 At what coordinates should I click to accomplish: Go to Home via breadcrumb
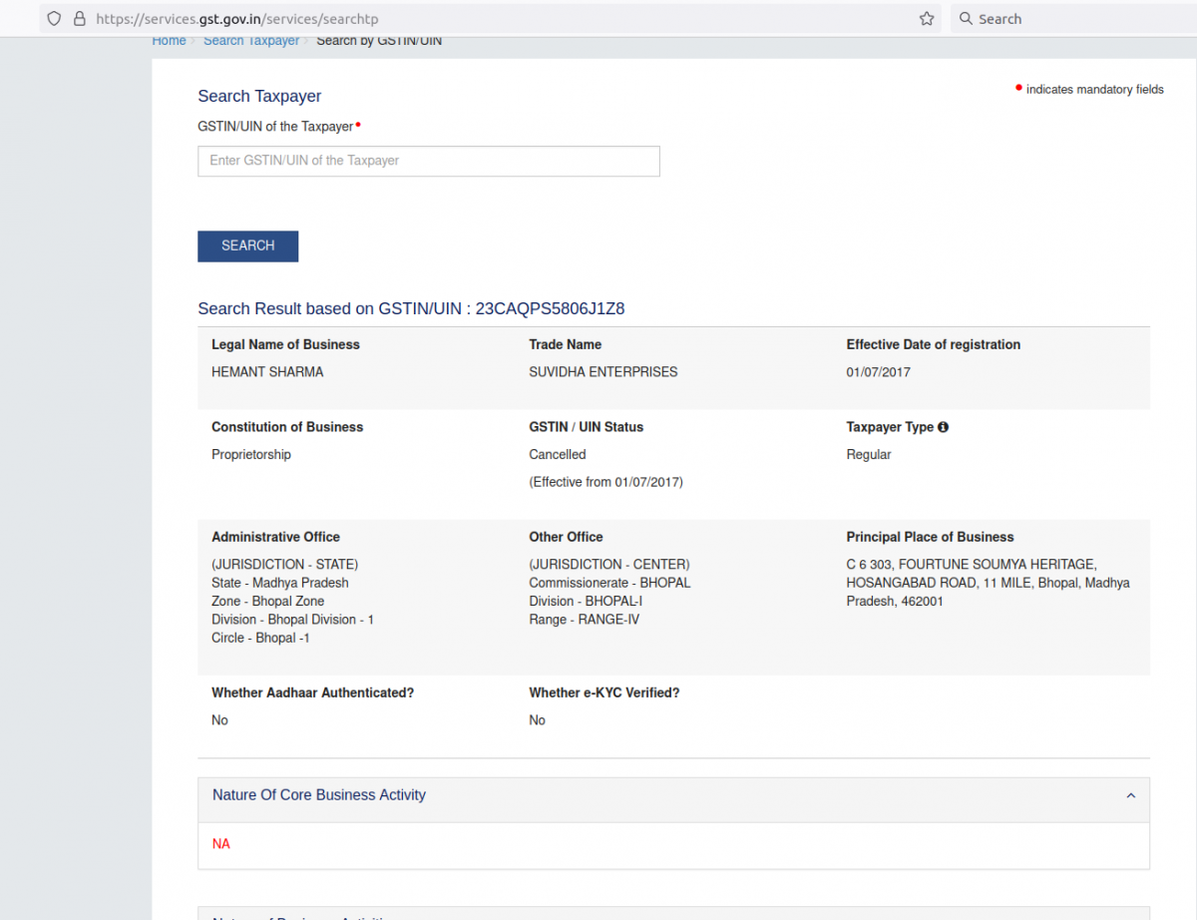pos(169,41)
